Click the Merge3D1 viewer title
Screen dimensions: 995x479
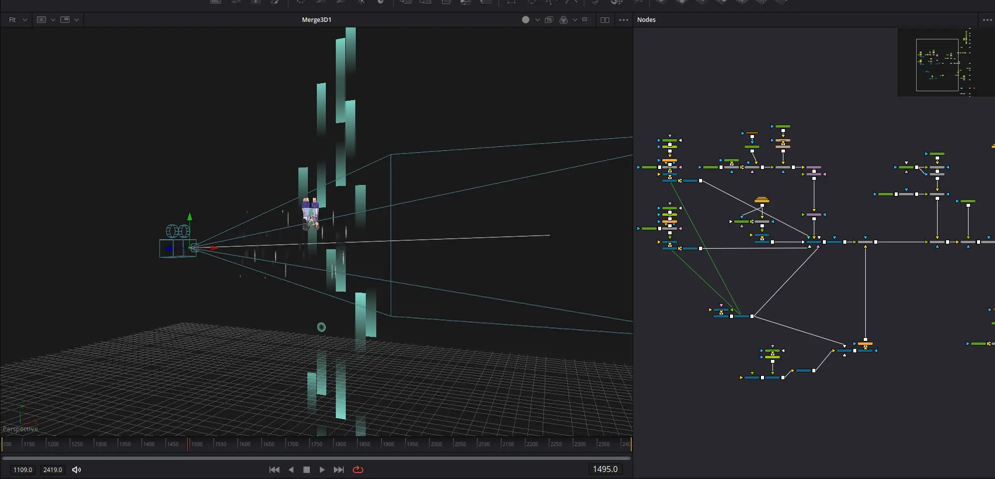[x=316, y=20]
